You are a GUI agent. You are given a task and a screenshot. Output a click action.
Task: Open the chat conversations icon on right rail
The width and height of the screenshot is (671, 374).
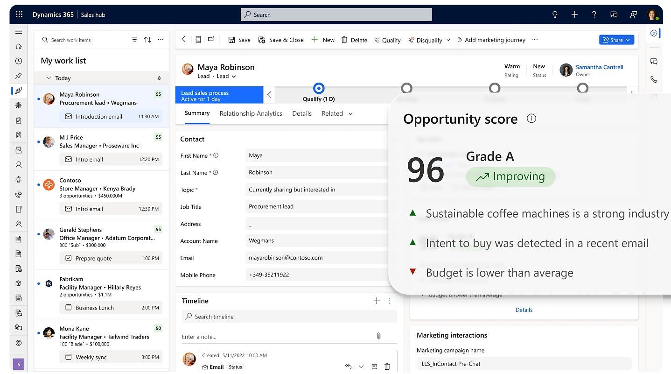[654, 61]
